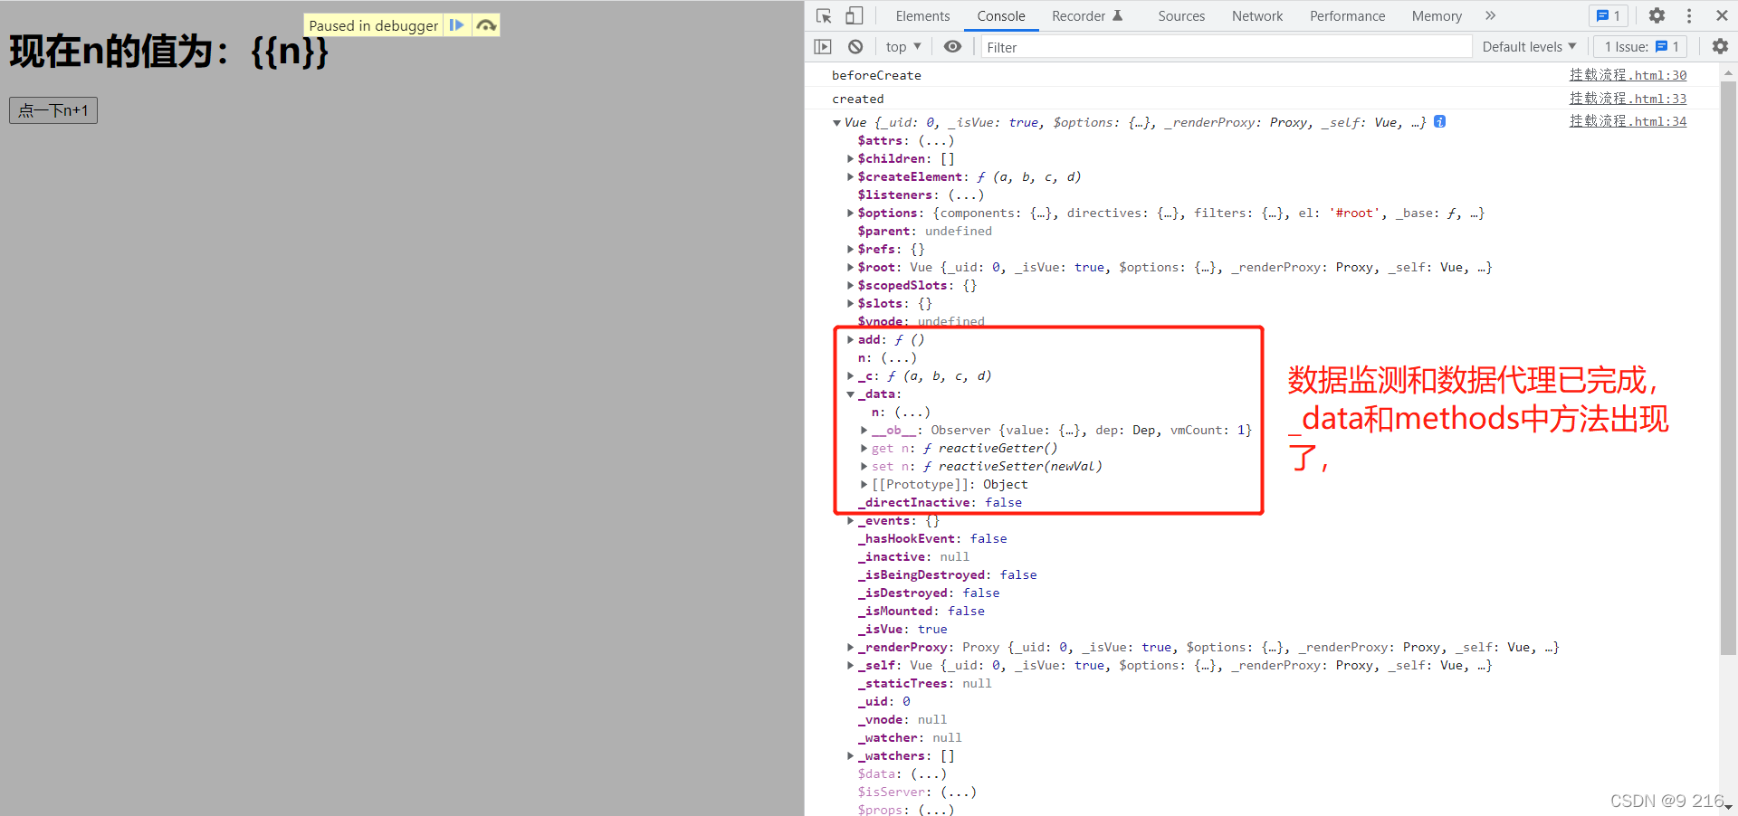Expand the set n reactiveSetter entry
Viewport: 1738px width, 816px height.
pyautogui.click(x=864, y=467)
